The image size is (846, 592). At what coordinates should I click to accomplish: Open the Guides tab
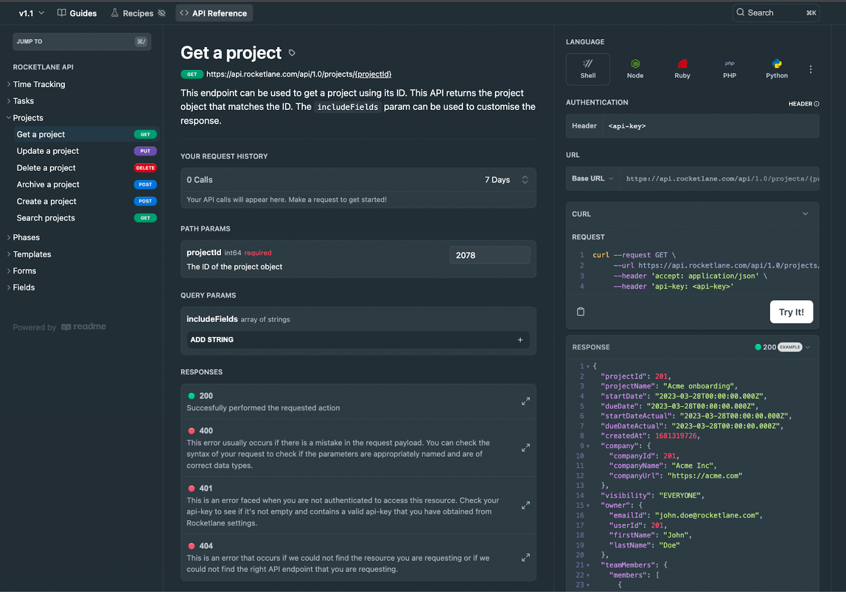point(77,13)
